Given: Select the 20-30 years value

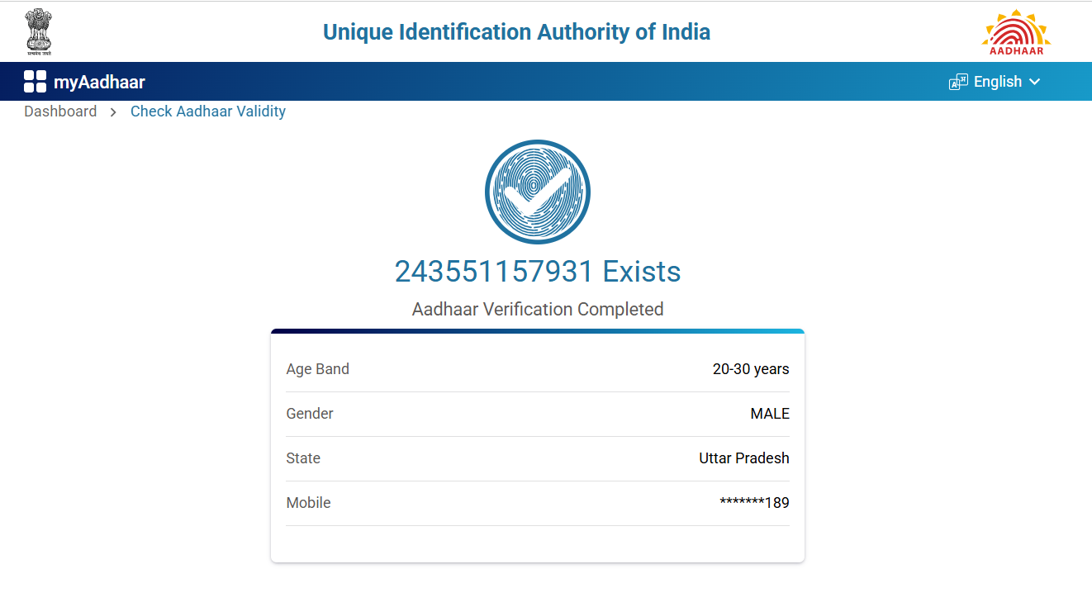Looking at the screenshot, I should point(751,369).
